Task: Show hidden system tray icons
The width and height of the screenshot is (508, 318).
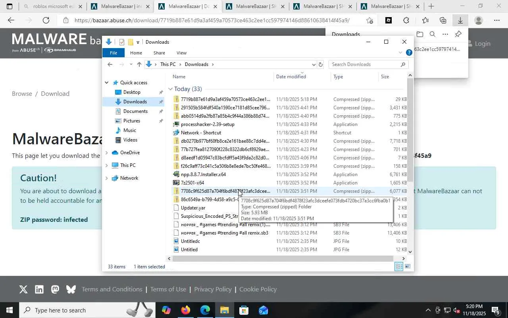Action: coord(428,310)
